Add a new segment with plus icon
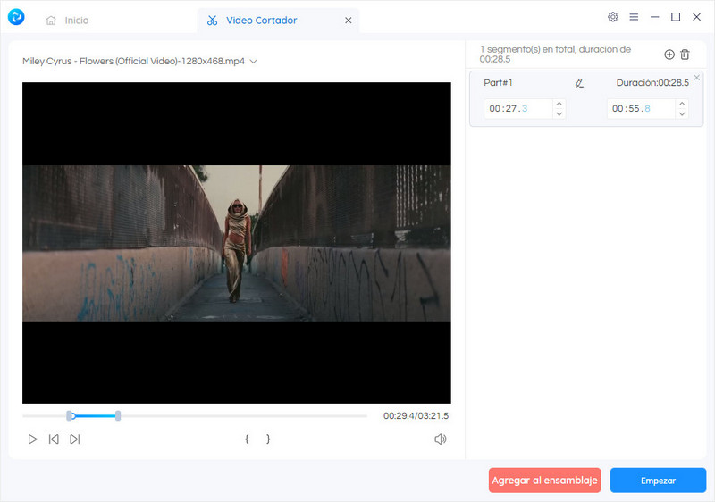Viewport: 715px width, 502px height. 669,54
